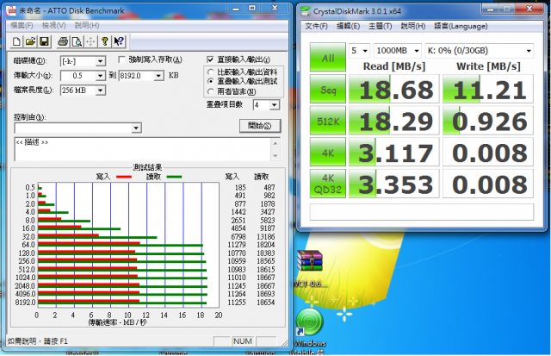The width and height of the screenshot is (551, 356).
Task: Activate the context help arrow-question icon
Action: click(x=119, y=41)
